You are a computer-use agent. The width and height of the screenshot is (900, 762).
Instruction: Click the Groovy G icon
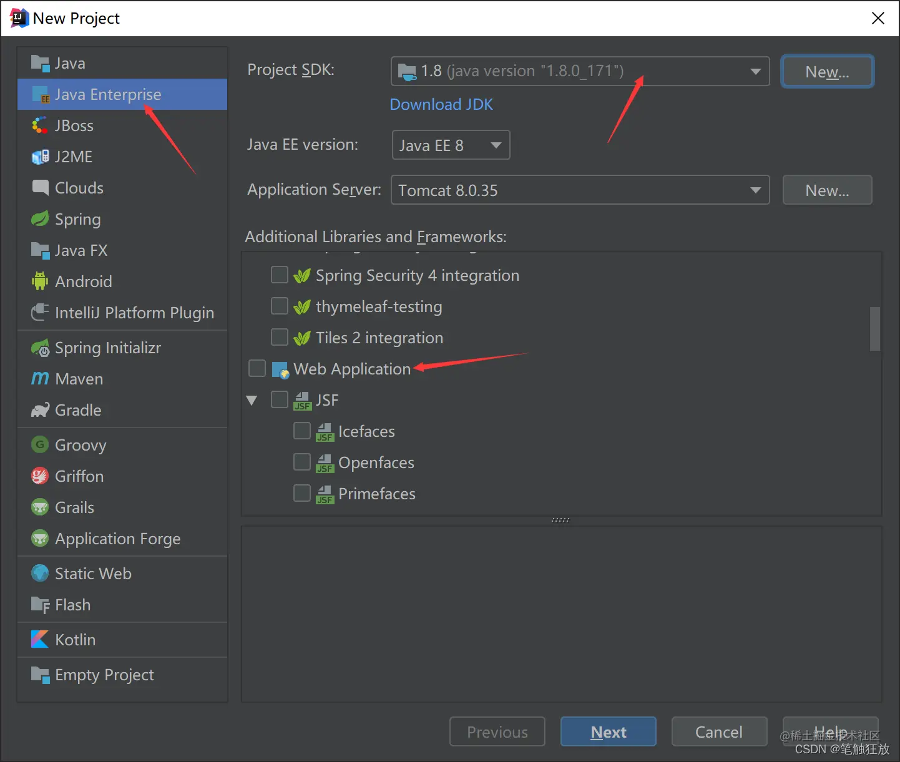tap(40, 445)
